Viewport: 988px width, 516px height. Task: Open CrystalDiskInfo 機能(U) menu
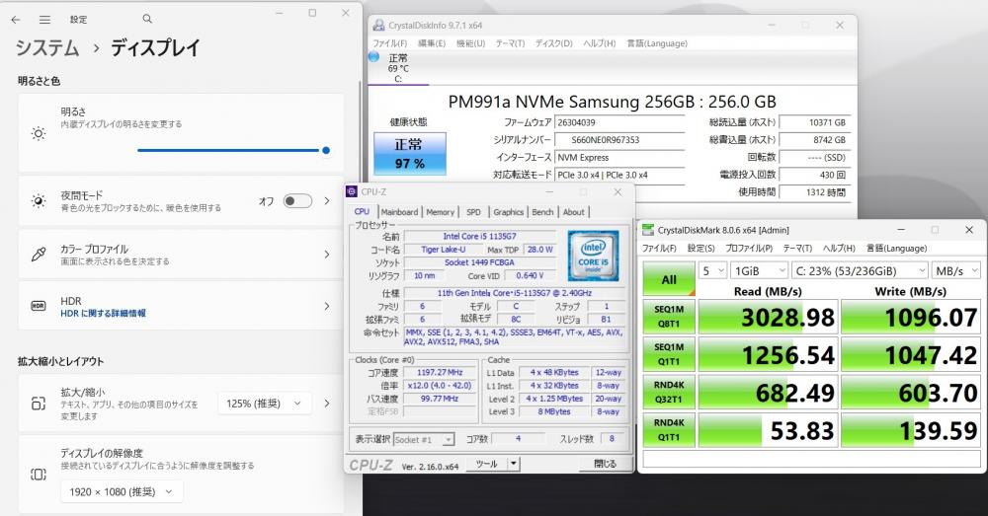470,43
